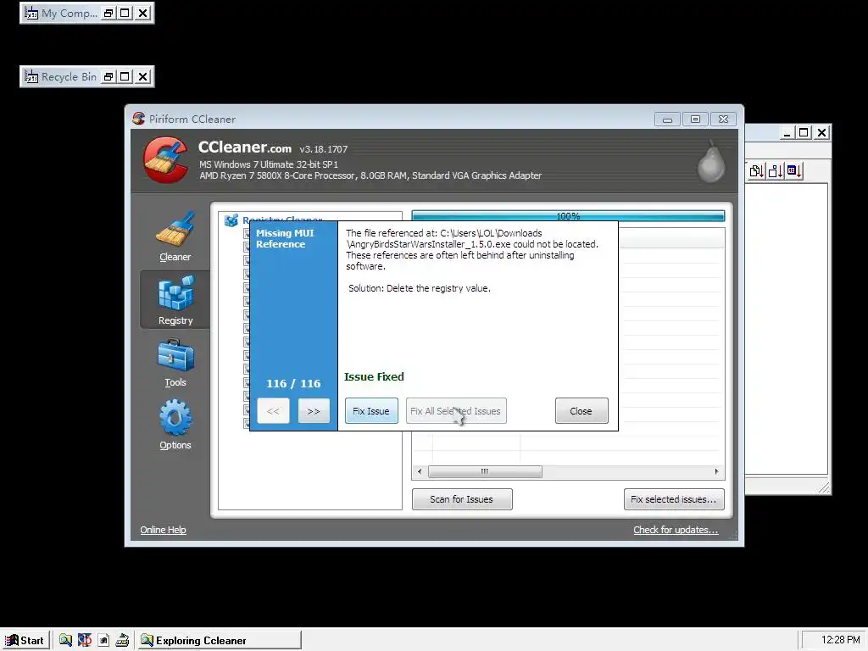
Task: Maximize the Piriform CCleaner window
Action: 695,119
